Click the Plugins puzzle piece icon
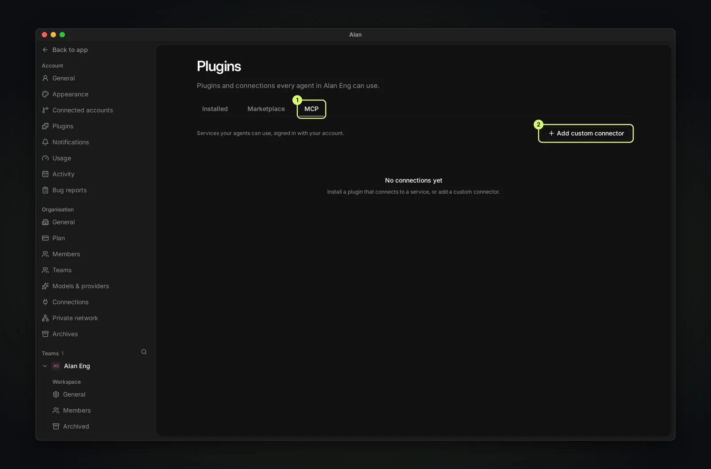This screenshot has height=469, width=711. click(45, 126)
